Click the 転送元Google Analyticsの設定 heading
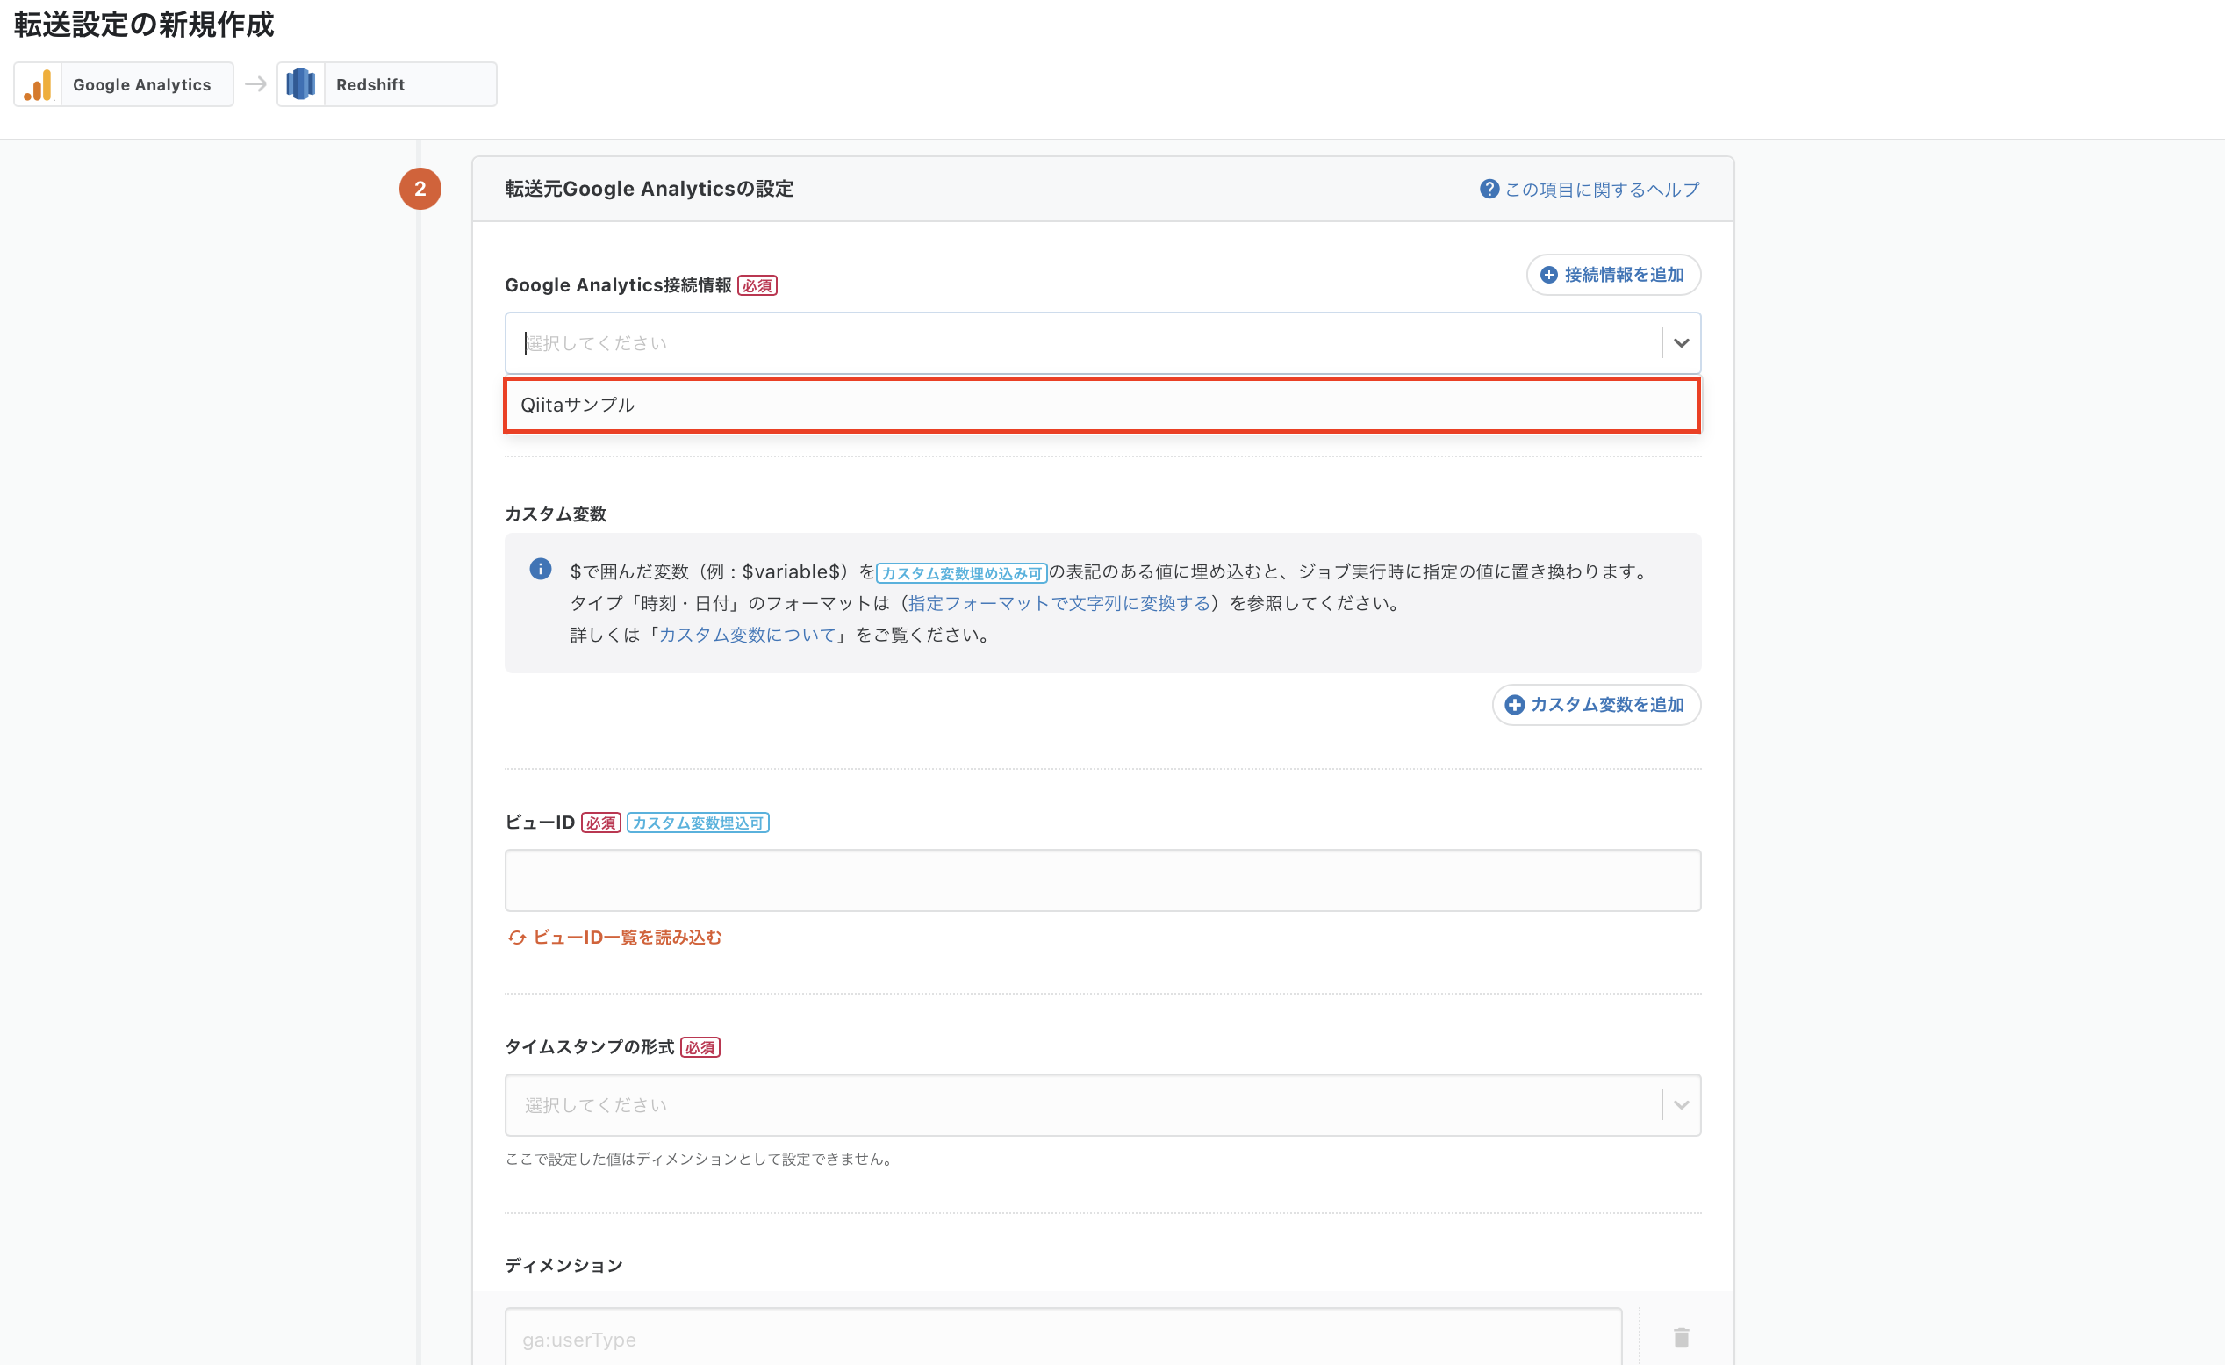Screen dimensions: 2225x1365 pyautogui.click(x=649, y=189)
